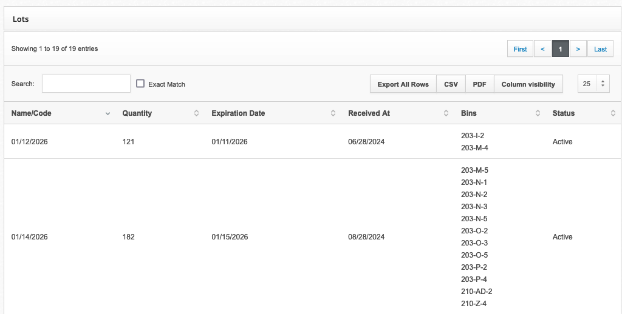Sort by Status column icon
Screen dimensions: 622x314
tap(613, 113)
